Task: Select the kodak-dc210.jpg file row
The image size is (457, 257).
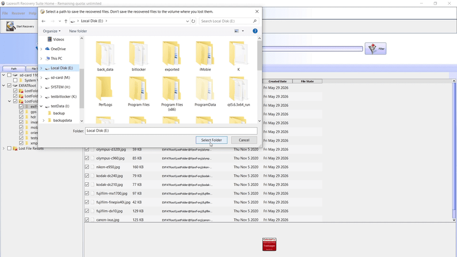Action: pos(203,184)
